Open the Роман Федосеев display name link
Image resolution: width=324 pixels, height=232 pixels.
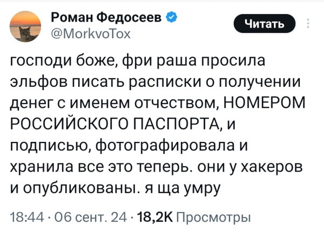pos(106,18)
